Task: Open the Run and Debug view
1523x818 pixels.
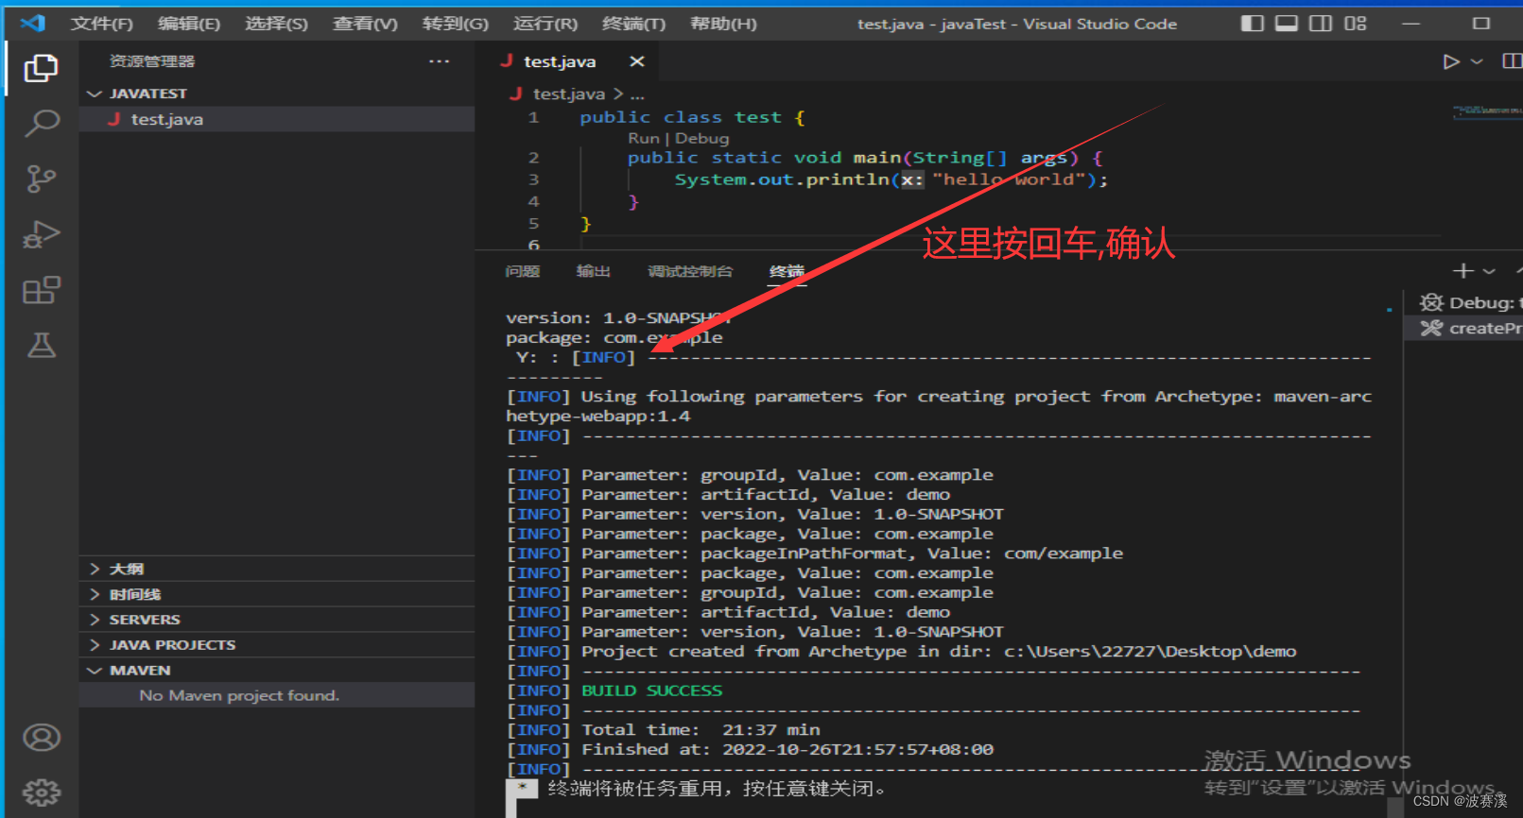Action: tap(41, 234)
